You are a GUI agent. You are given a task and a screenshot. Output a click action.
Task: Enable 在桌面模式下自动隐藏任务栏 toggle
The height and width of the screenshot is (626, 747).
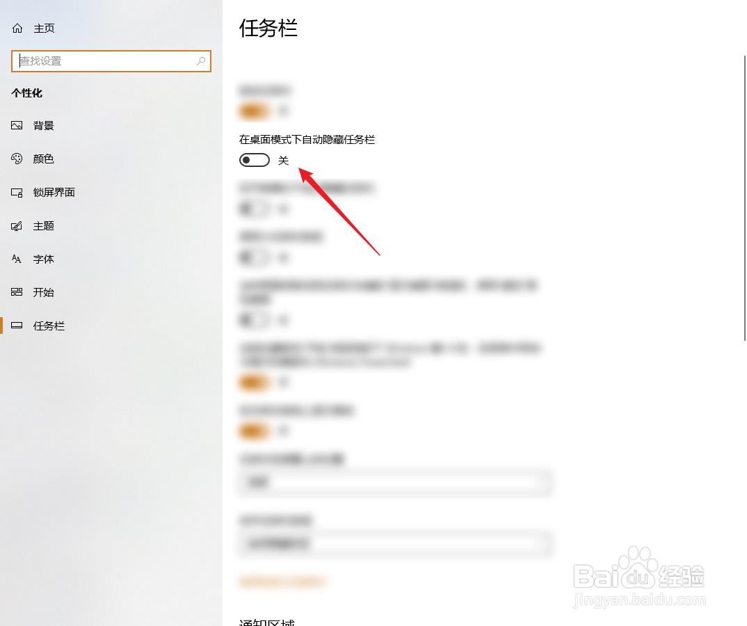click(x=255, y=160)
